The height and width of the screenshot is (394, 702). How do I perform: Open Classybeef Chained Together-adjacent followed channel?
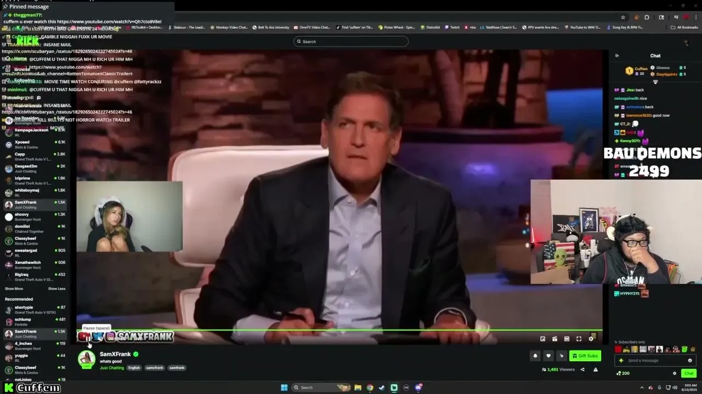tap(34, 240)
